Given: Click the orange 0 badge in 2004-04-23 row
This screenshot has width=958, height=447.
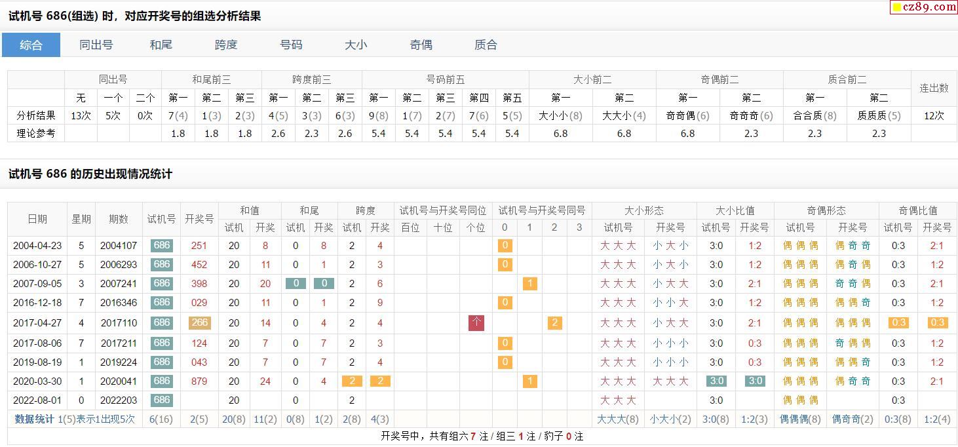Looking at the screenshot, I should (505, 246).
